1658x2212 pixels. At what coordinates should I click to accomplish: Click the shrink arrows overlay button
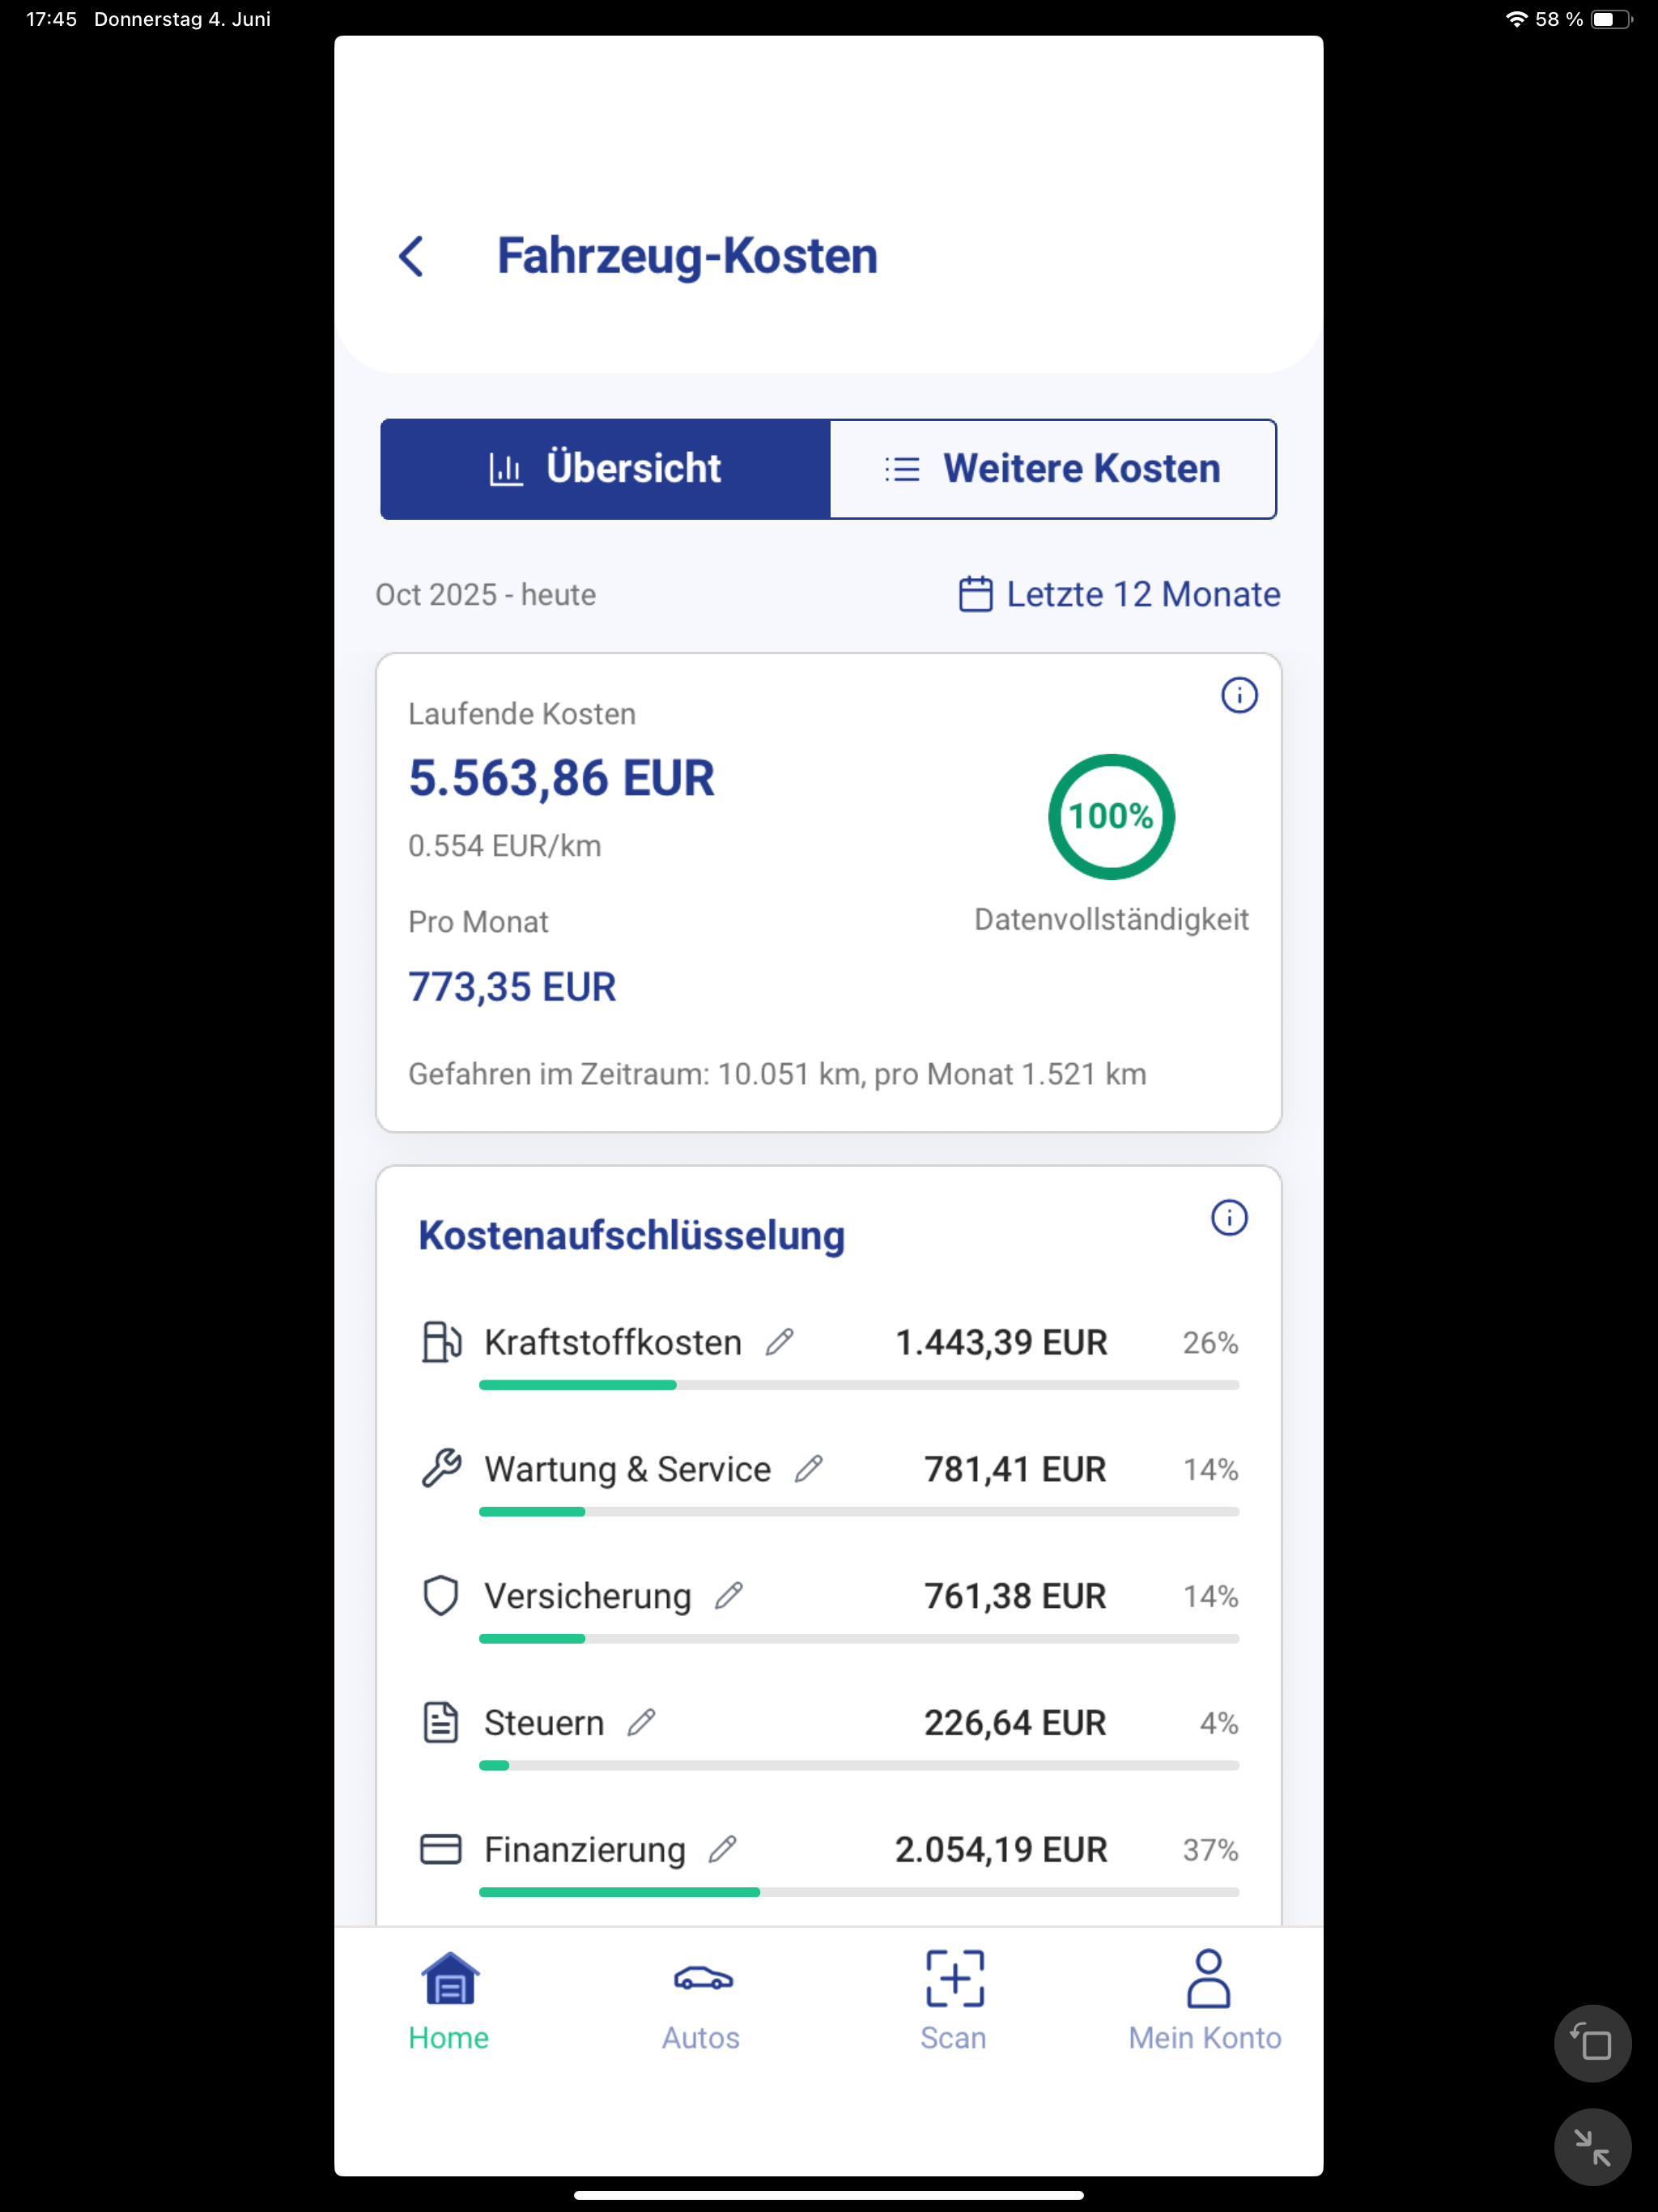tap(1592, 2147)
